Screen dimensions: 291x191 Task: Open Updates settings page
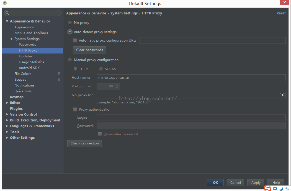tap(25, 56)
